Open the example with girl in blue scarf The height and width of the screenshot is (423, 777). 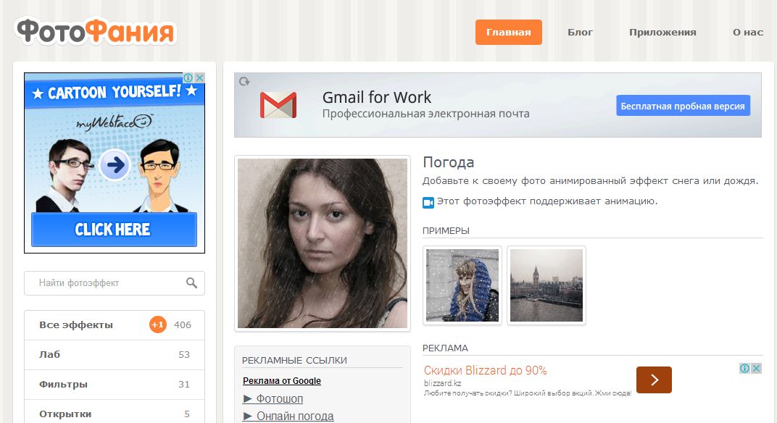462,285
